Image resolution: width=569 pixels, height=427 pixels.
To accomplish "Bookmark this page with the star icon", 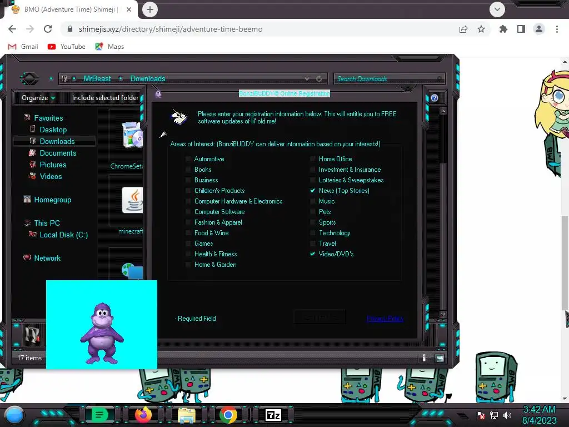I will point(481,29).
